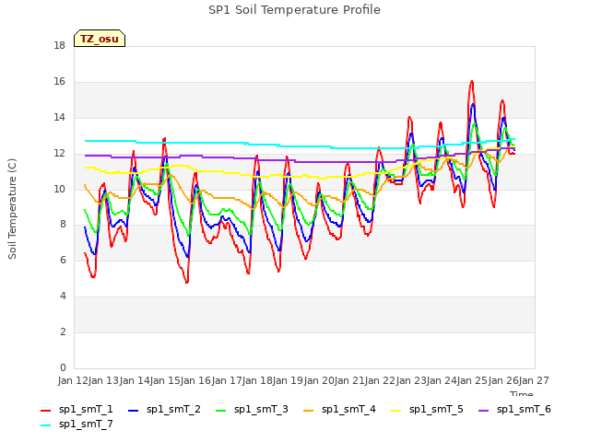
Task: Click the SP1 Soil Temperature Profile title
Action: click(294, 10)
